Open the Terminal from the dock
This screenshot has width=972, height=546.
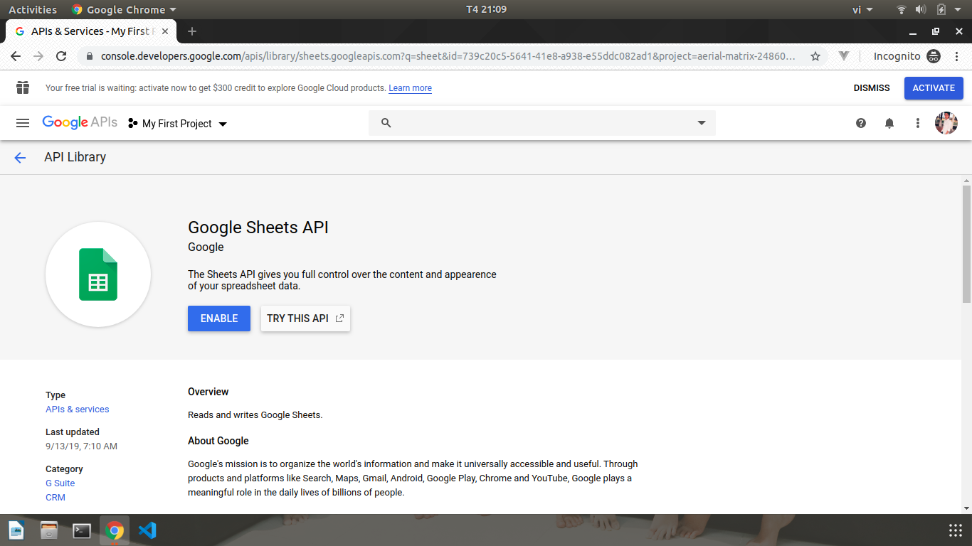point(82,530)
